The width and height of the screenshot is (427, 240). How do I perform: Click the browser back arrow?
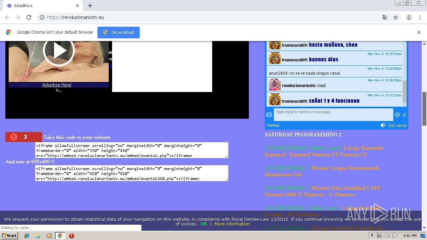pos(7,17)
